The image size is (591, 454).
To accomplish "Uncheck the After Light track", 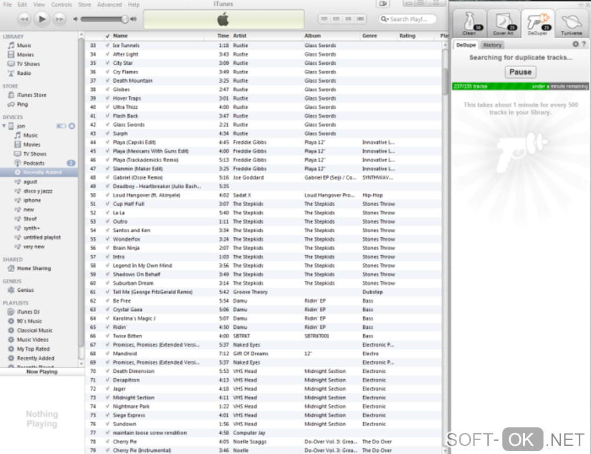I will [x=107, y=54].
